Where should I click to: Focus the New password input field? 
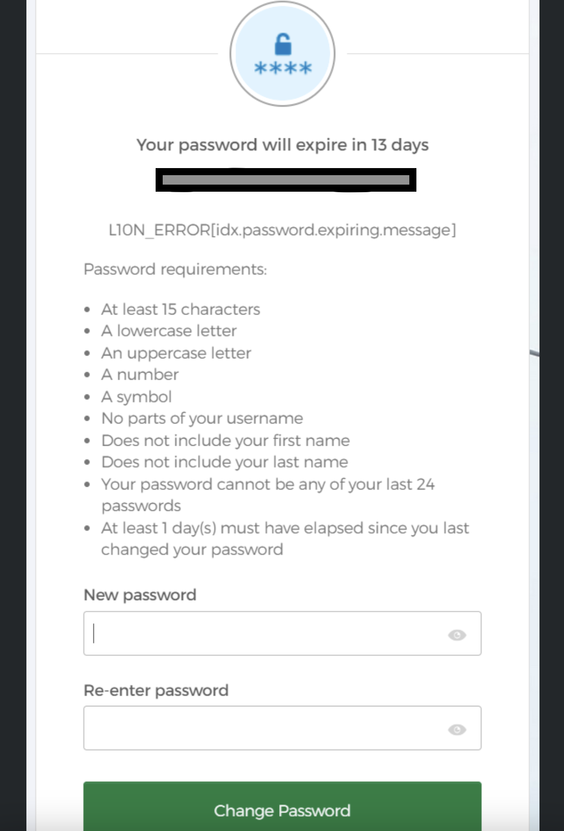coord(264,634)
